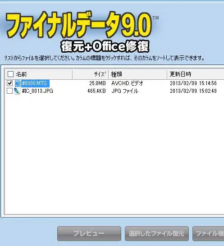Toggle the select-all checkbox beside 名前 header

pyautogui.click(x=10, y=74)
